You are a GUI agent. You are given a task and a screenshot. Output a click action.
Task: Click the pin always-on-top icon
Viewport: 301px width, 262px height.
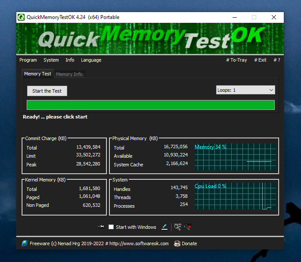(x=101, y=227)
